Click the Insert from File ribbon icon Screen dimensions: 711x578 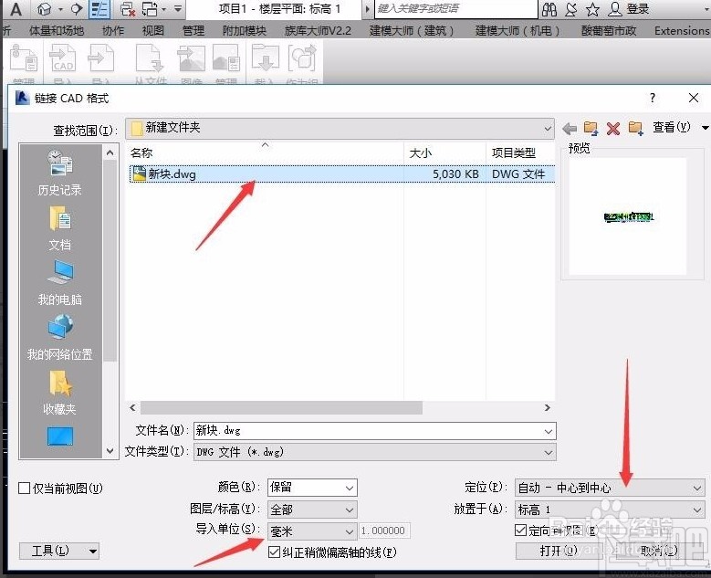point(150,58)
